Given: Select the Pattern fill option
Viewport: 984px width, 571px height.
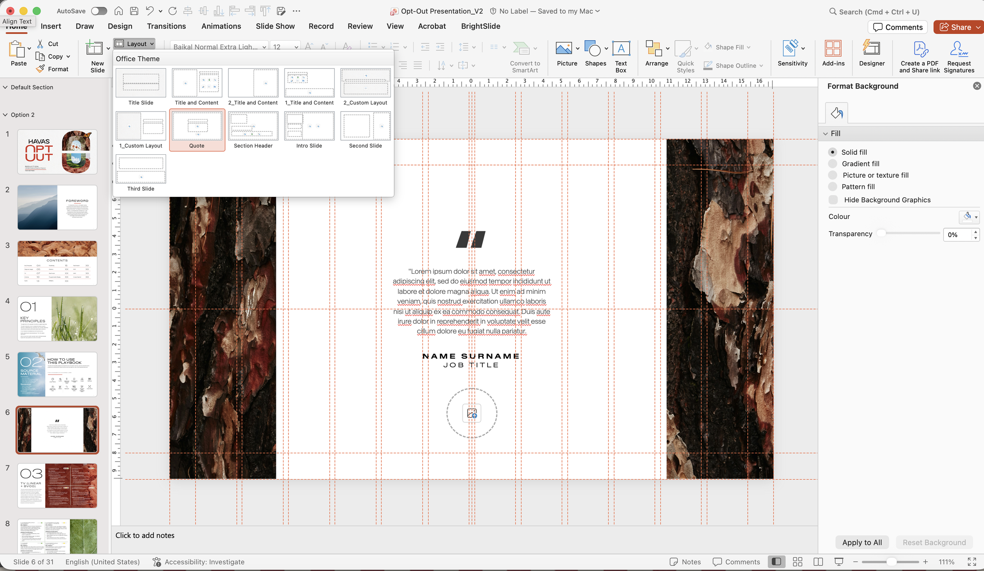Looking at the screenshot, I should pyautogui.click(x=832, y=187).
